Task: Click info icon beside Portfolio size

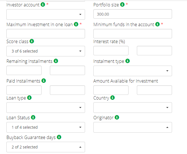Action: pyautogui.click(x=122, y=5)
